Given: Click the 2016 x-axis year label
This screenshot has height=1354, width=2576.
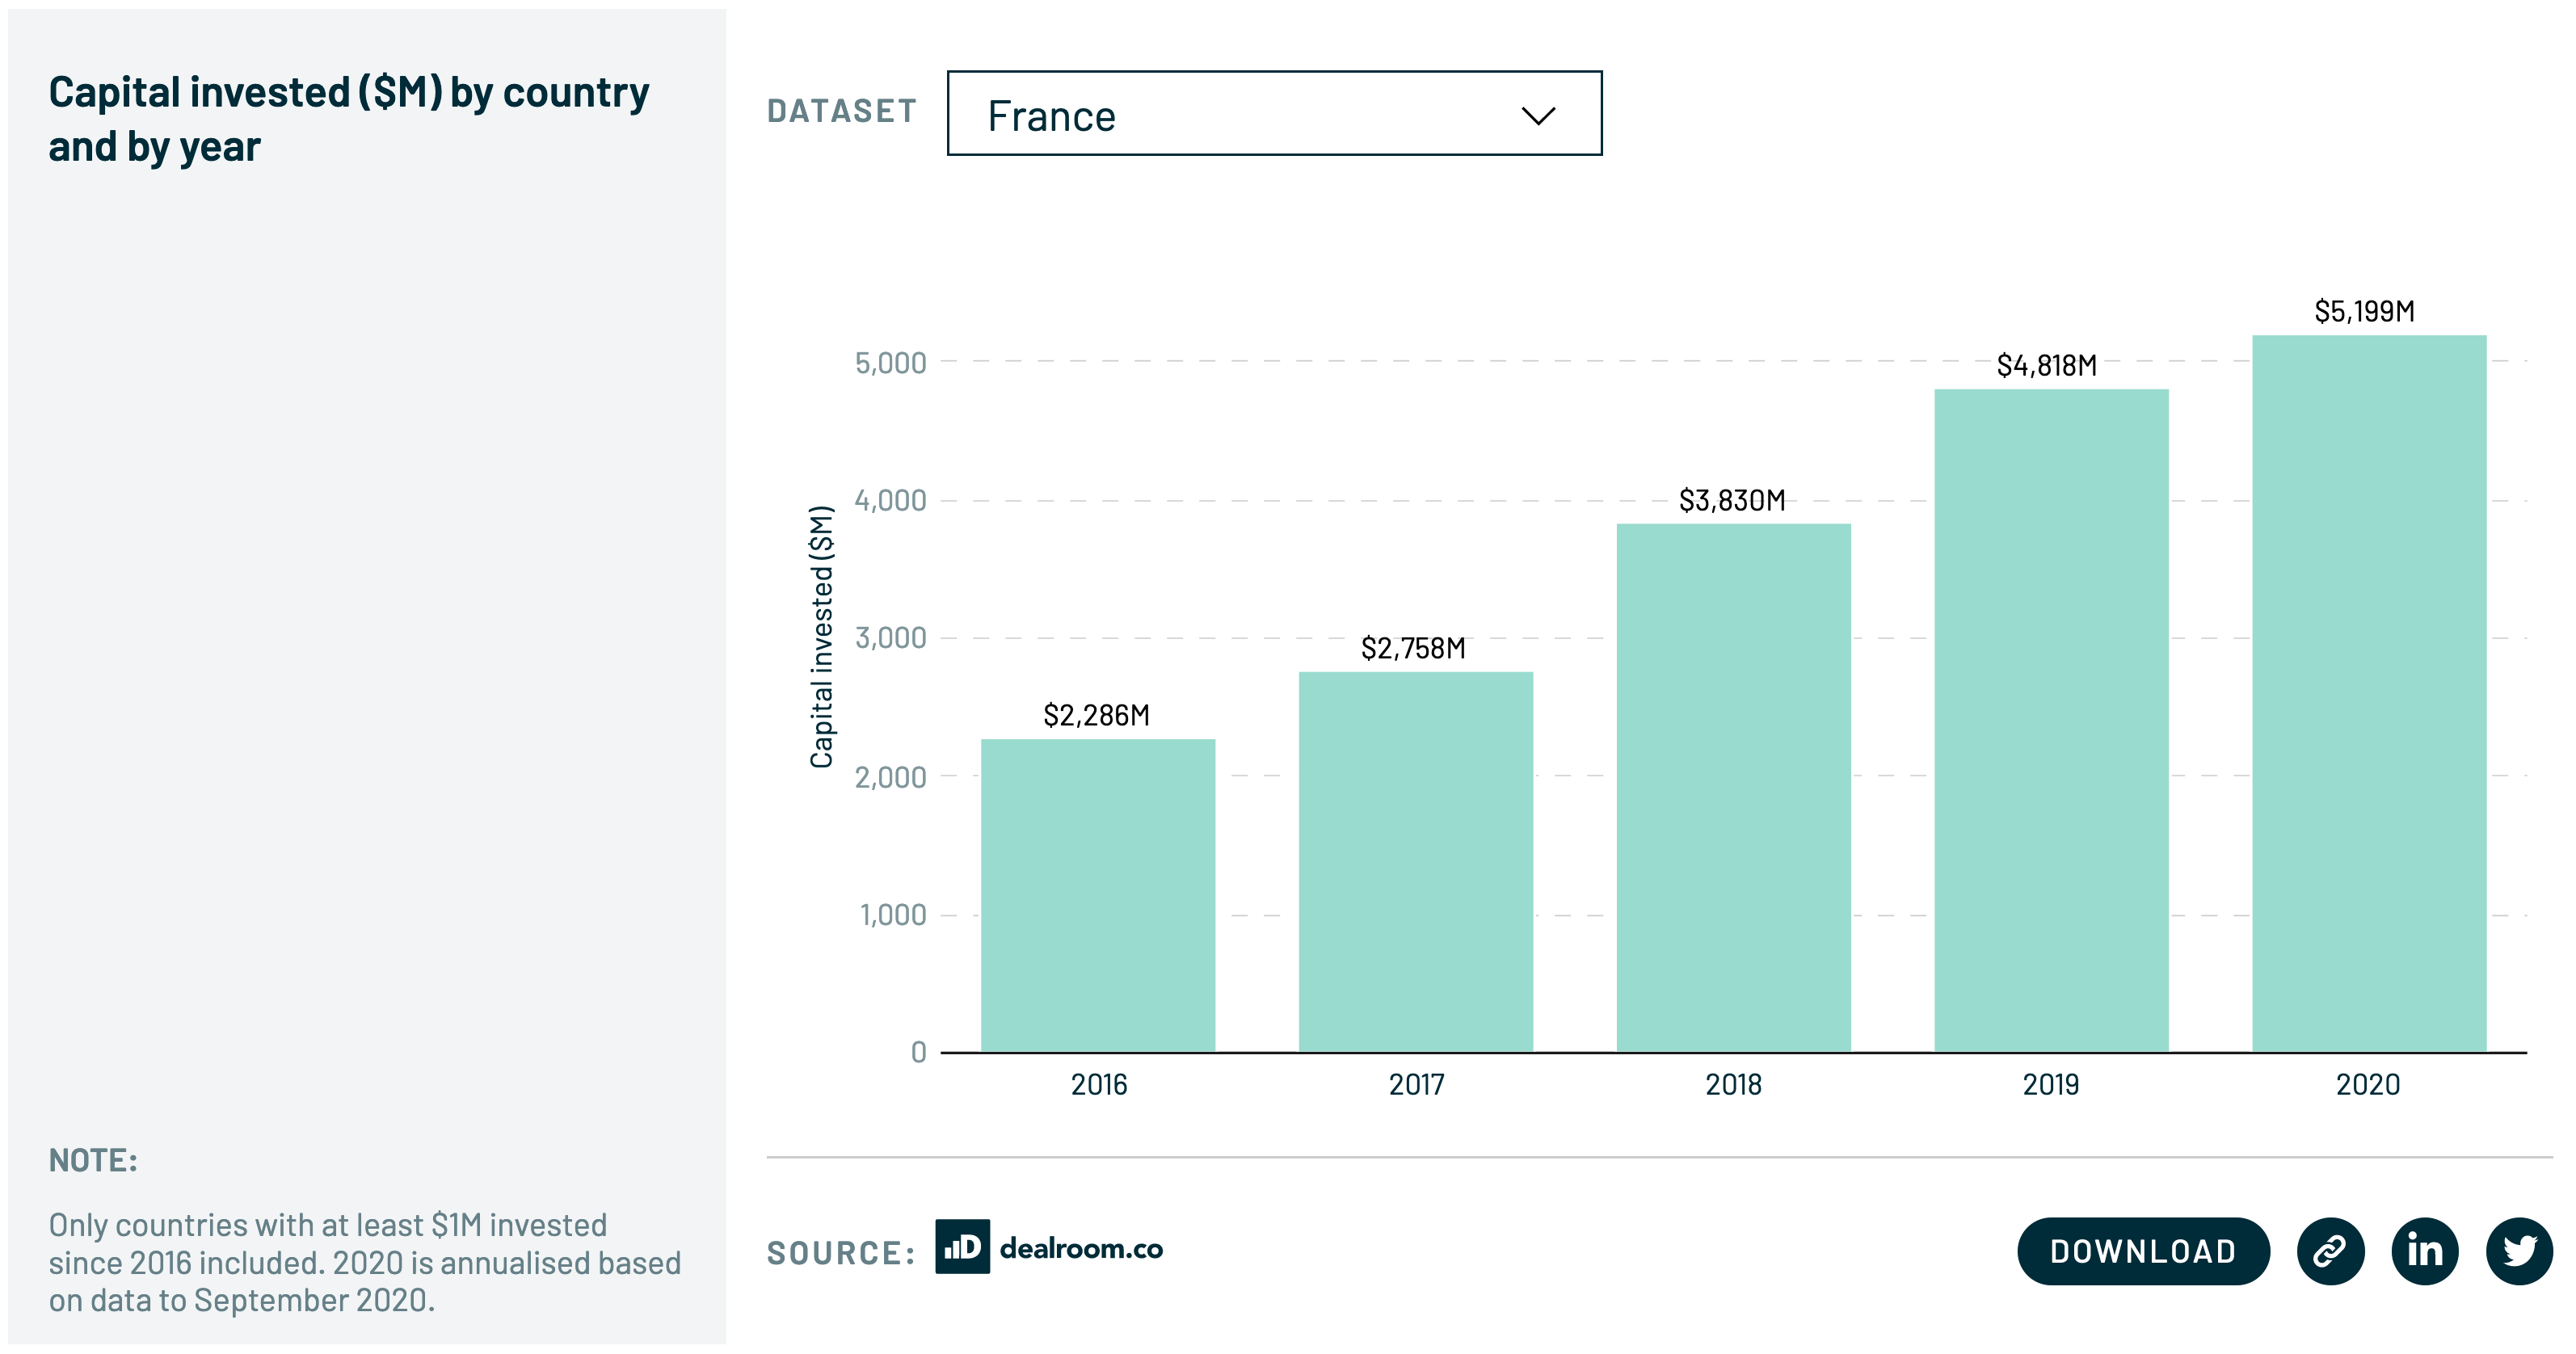Looking at the screenshot, I should click(1098, 1085).
